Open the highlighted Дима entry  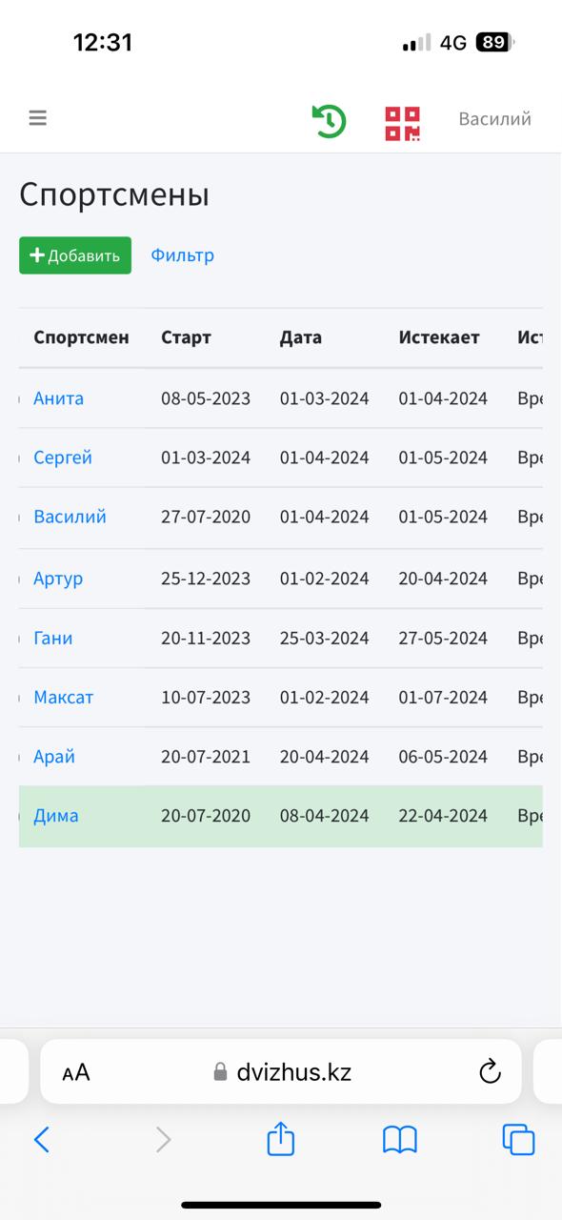pos(56,816)
